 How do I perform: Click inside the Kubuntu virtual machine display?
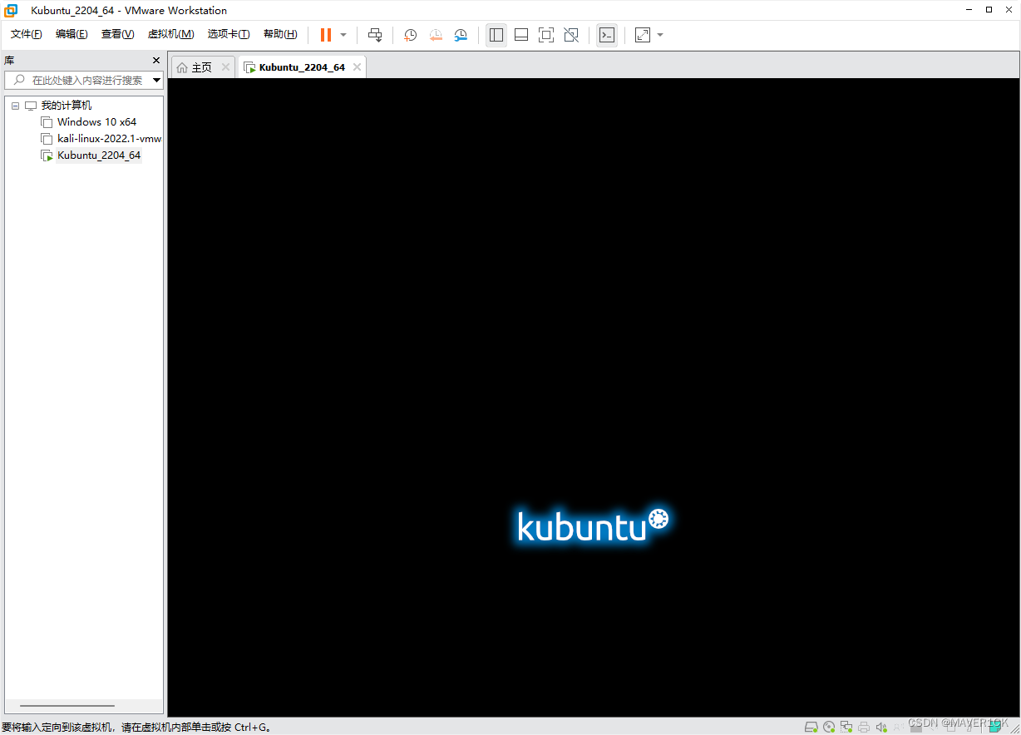pos(594,397)
